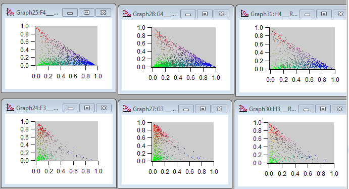Minimize the Graph27:G3 window
This screenshot has height=189, width=349.
186,109
